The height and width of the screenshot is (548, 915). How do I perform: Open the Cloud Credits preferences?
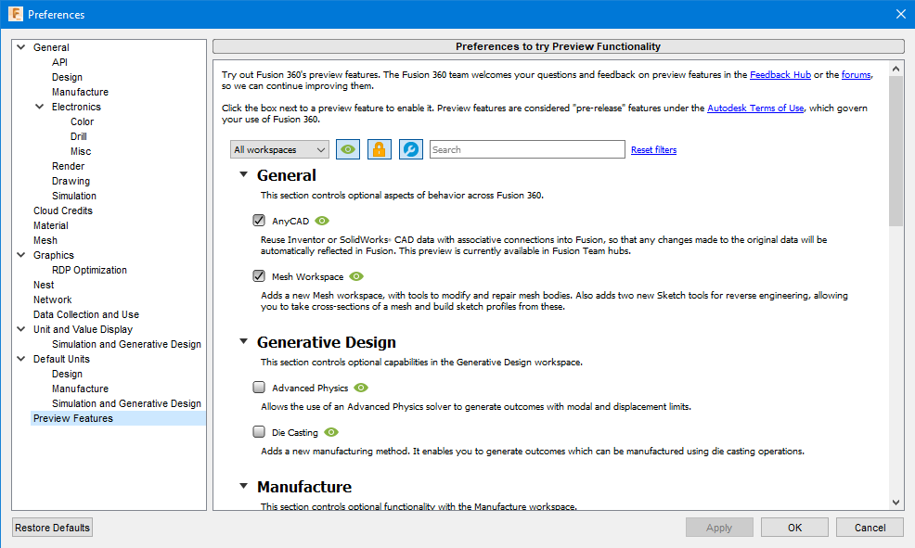click(x=63, y=210)
